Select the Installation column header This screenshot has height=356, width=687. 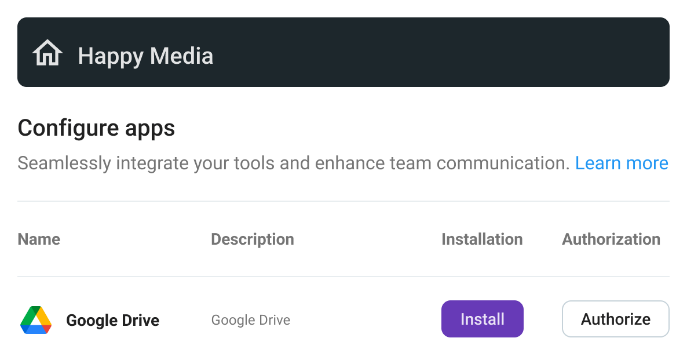click(x=482, y=239)
